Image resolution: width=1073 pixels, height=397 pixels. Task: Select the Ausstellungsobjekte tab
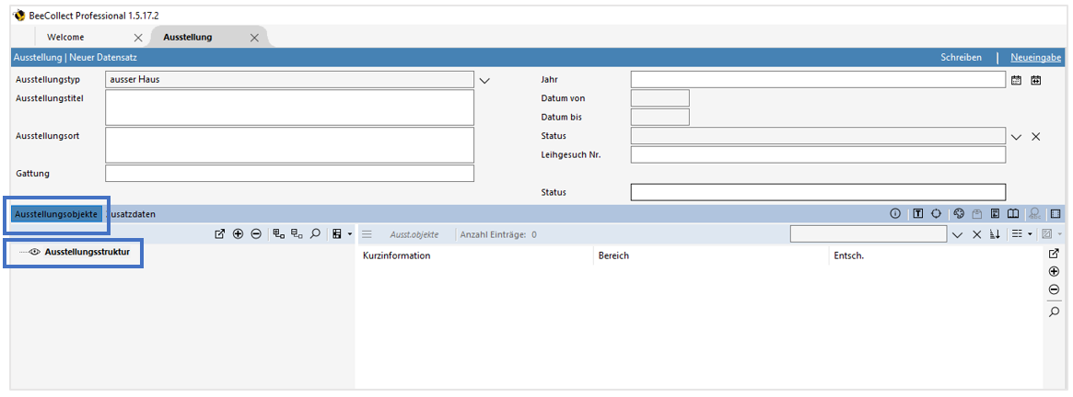pyautogui.click(x=56, y=214)
